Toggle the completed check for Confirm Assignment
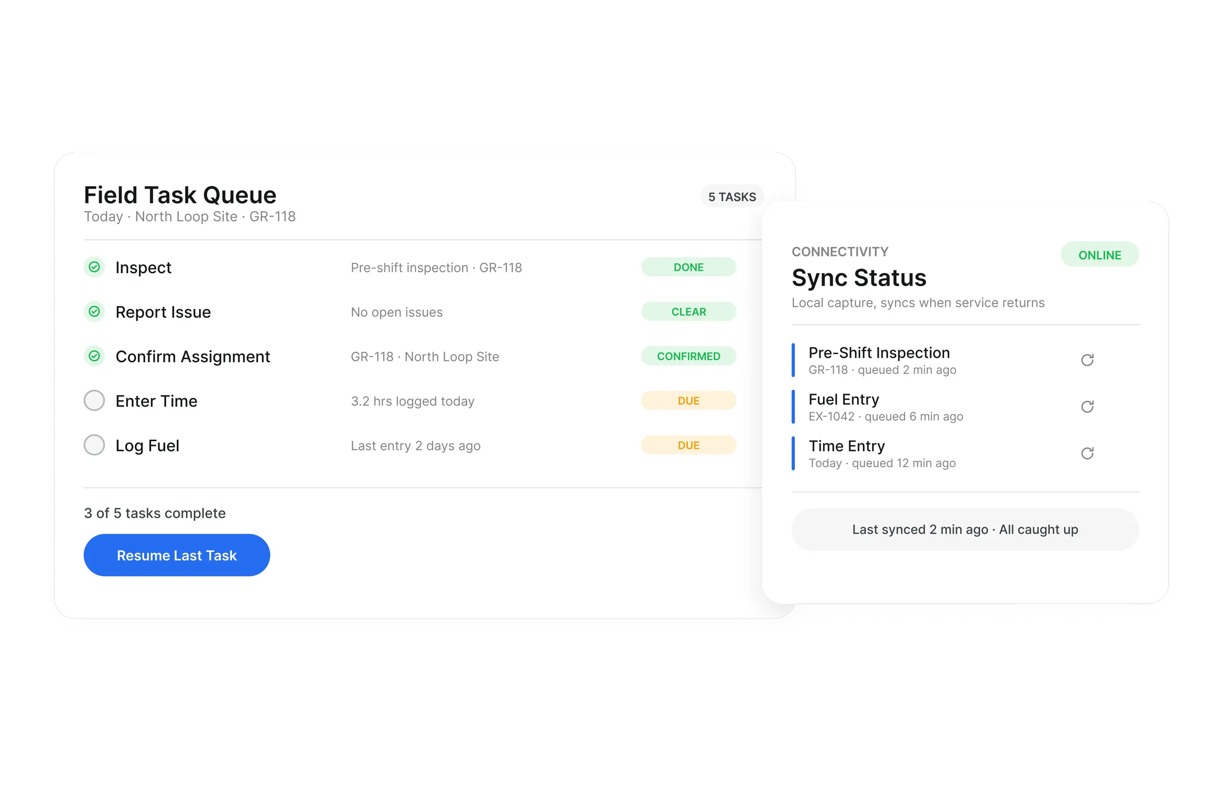This screenshot has width=1223, height=788. click(94, 356)
